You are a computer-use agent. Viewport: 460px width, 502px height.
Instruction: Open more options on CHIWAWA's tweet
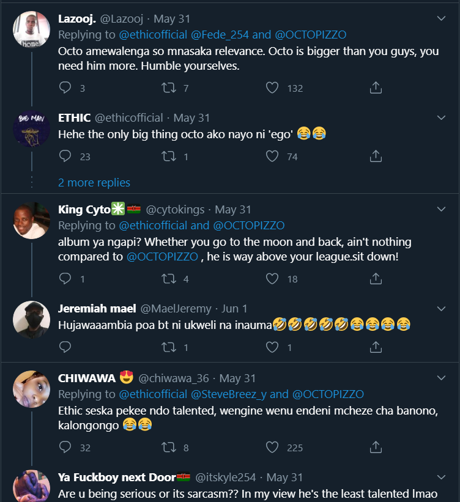442,378
